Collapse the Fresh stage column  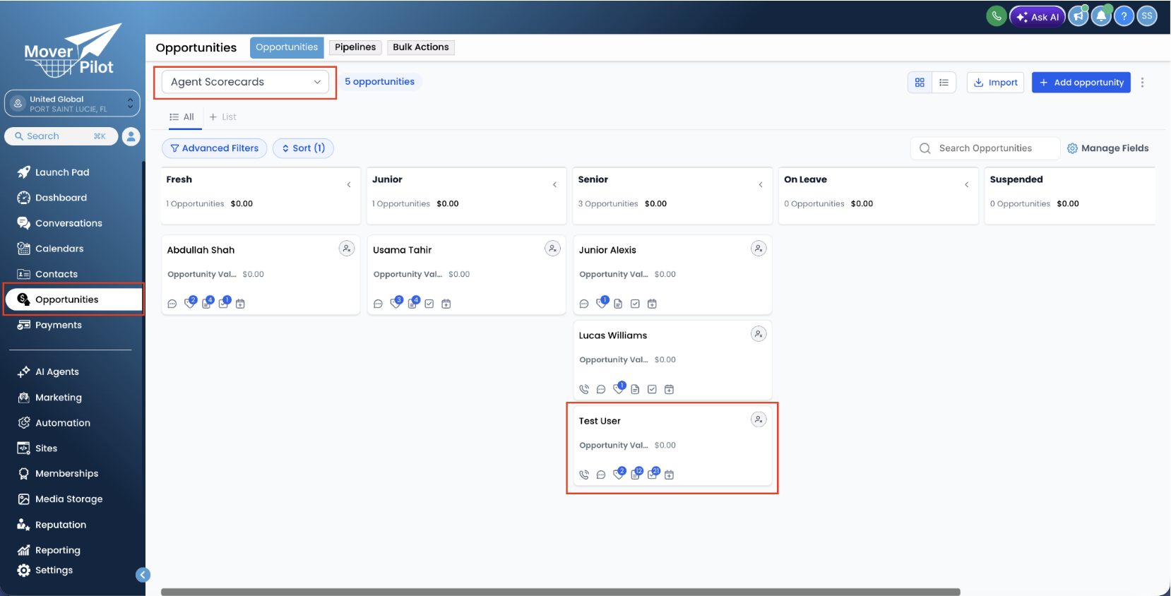tap(349, 185)
